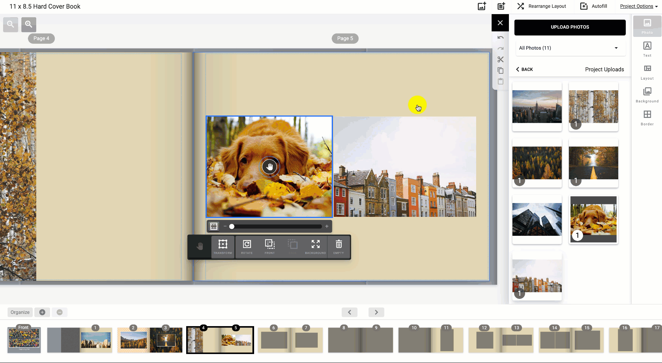This screenshot has width=662, height=363.
Task: Open the pages 12-13 spread thumbnail
Action: point(501,340)
